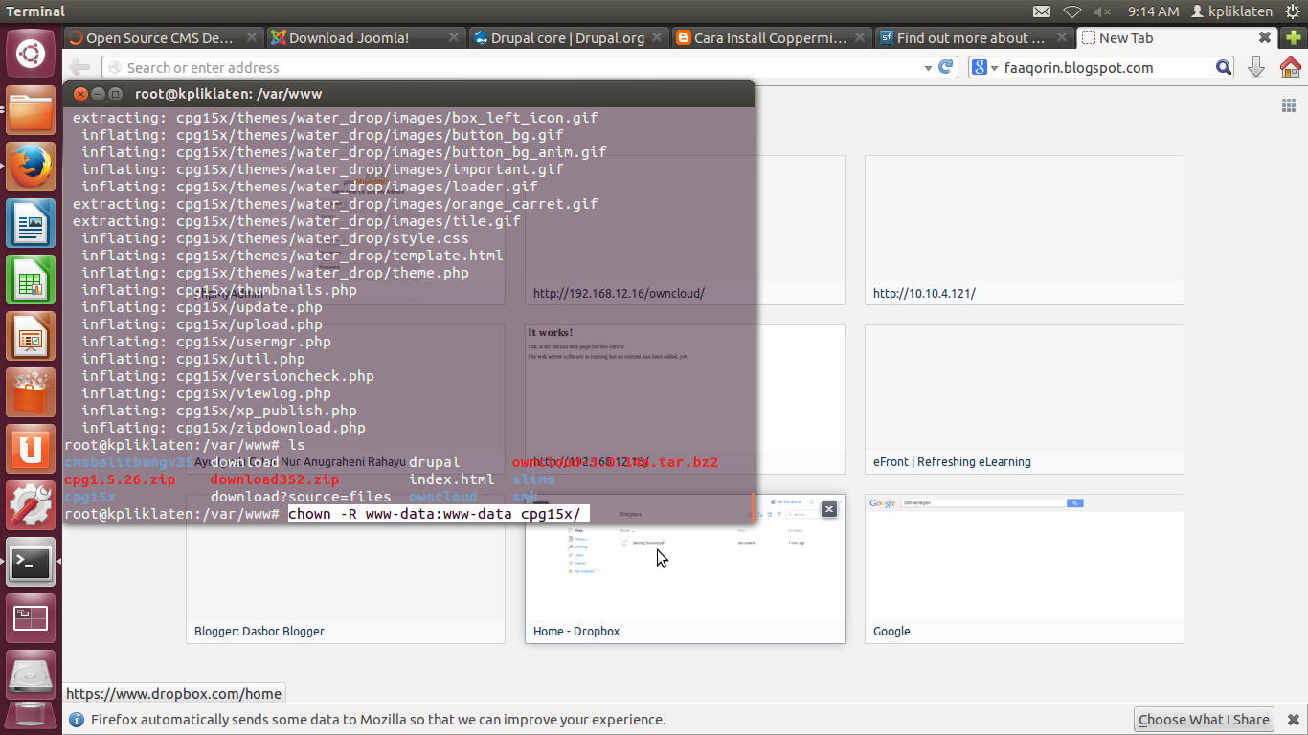This screenshot has width=1308, height=735.
Task: Open the Home - Dropbox thumbnail
Action: click(x=685, y=568)
